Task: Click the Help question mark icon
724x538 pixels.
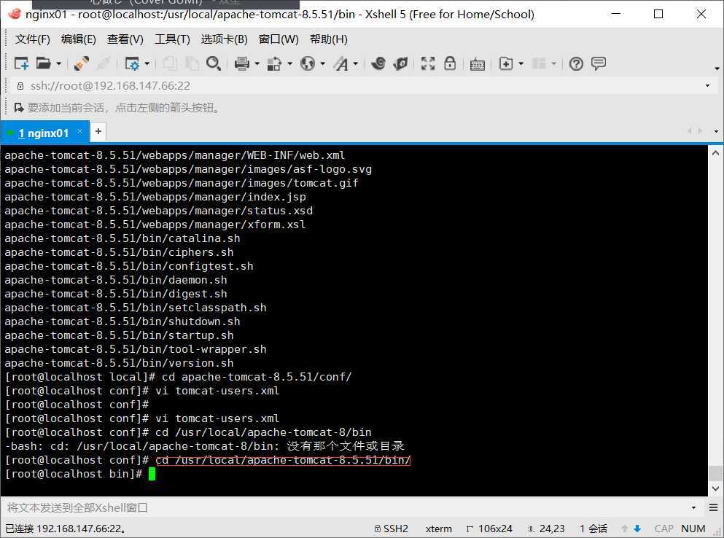Action: click(576, 63)
